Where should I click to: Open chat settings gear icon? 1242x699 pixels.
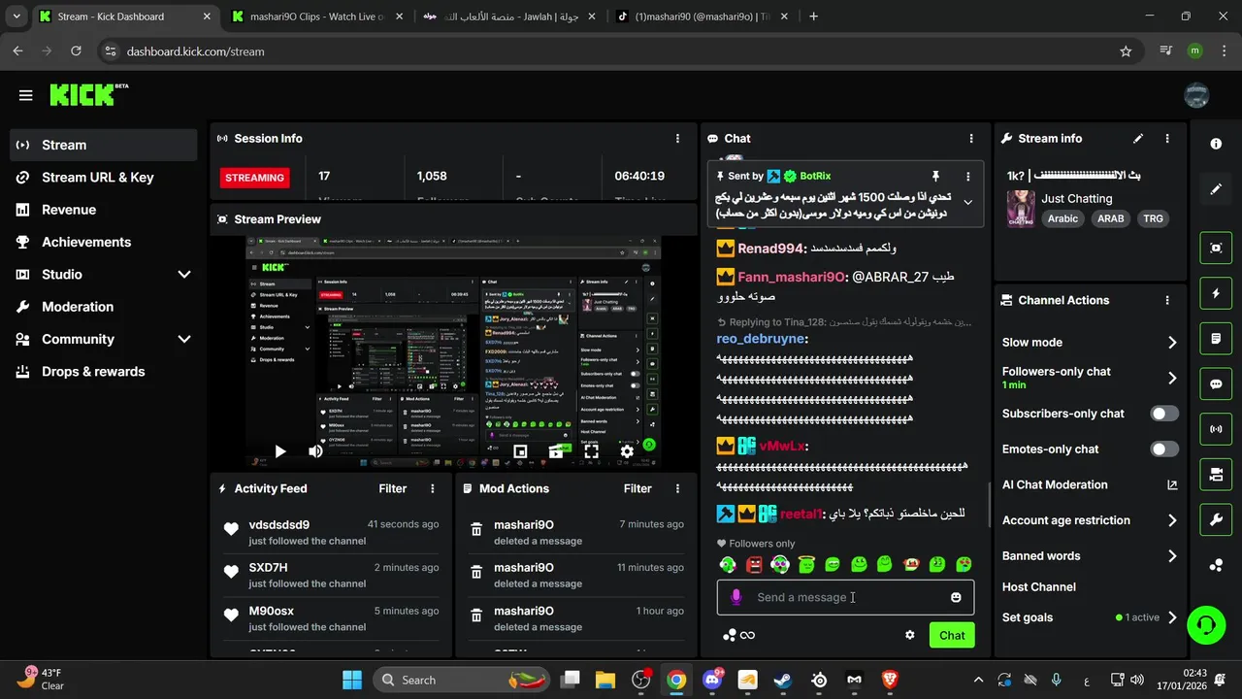coord(910,635)
